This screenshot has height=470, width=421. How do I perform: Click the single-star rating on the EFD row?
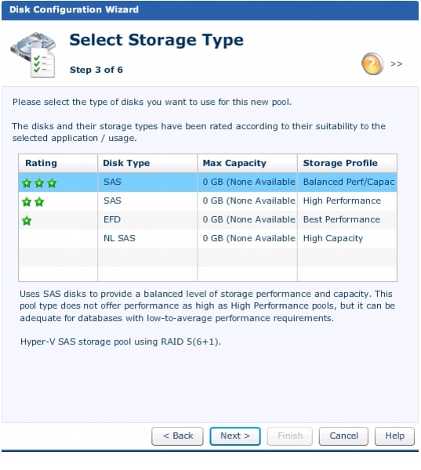[x=27, y=221]
